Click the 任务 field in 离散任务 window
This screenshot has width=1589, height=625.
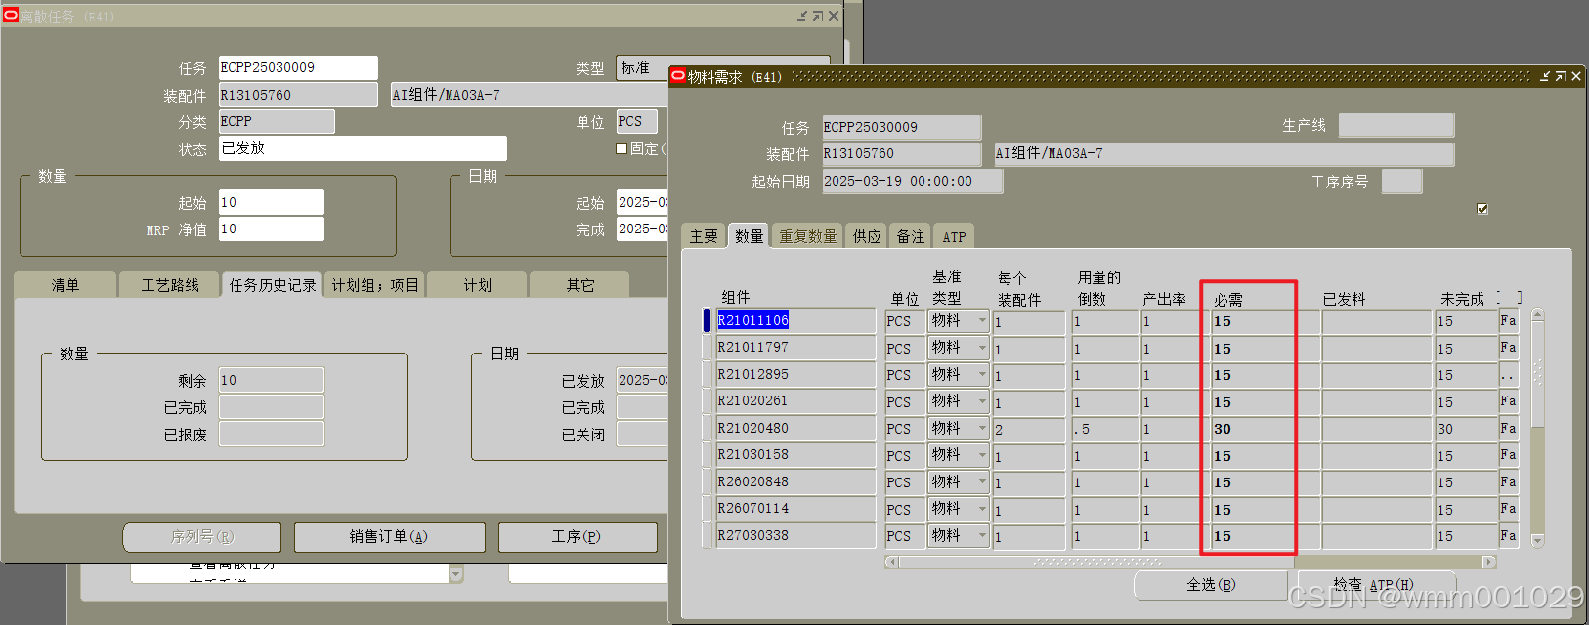point(298,67)
